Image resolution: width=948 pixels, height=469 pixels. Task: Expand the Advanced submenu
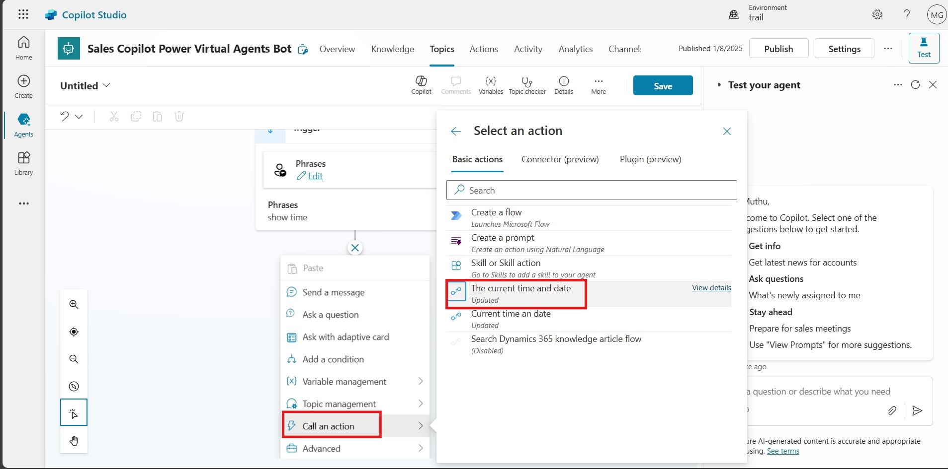(x=355, y=449)
